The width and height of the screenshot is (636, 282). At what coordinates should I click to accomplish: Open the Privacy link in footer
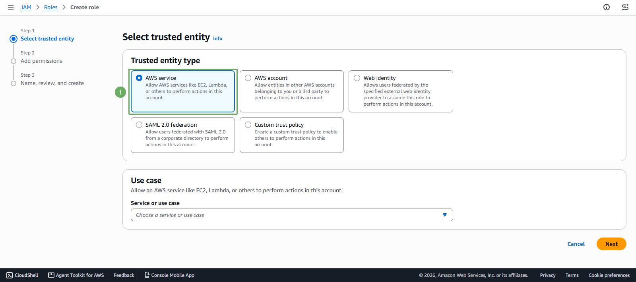click(x=548, y=275)
